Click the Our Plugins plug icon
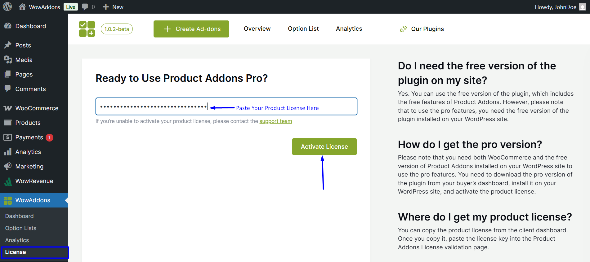 [x=403, y=29]
